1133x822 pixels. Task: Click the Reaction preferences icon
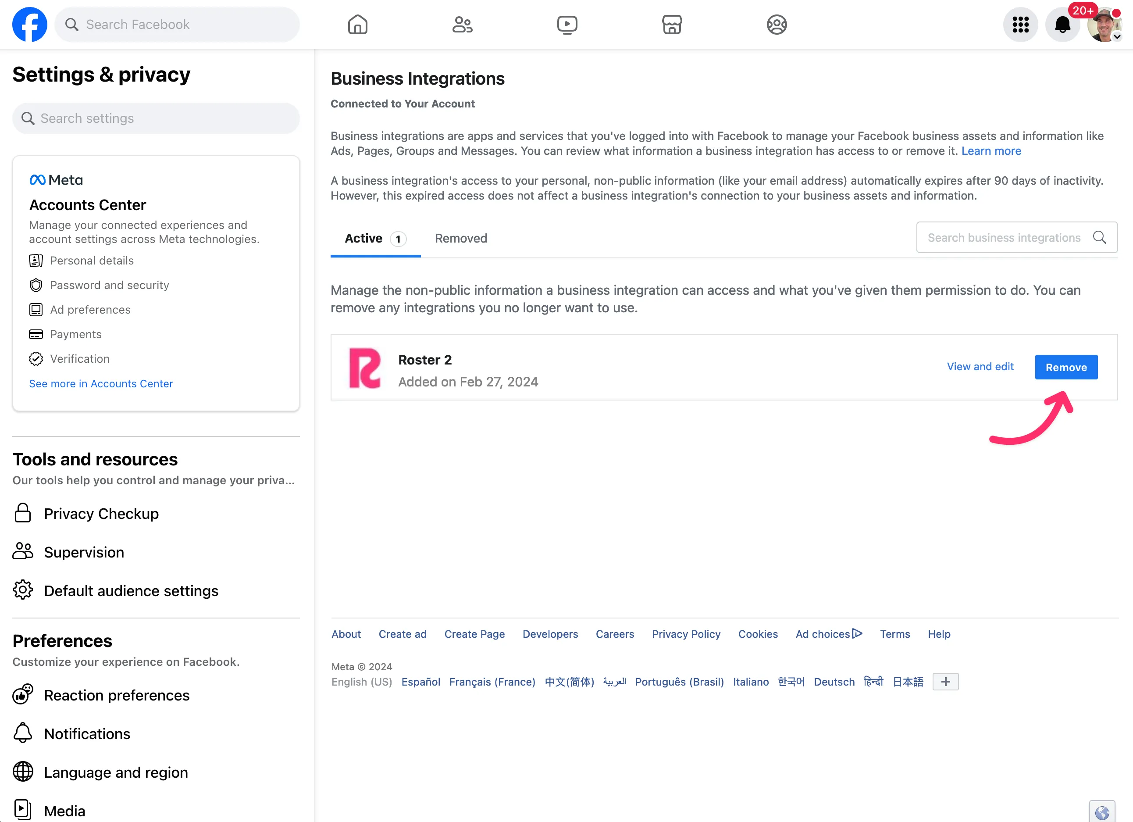23,695
